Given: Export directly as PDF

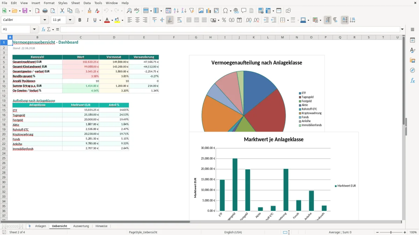Looking at the screenshot, I should [x=37, y=10].
